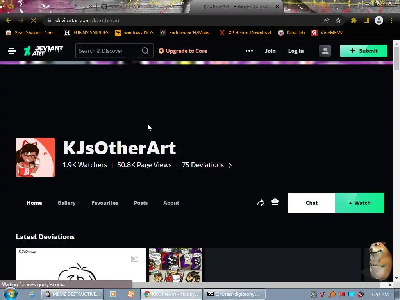
Task: Click the grey user avatar icon
Action: [x=325, y=51]
